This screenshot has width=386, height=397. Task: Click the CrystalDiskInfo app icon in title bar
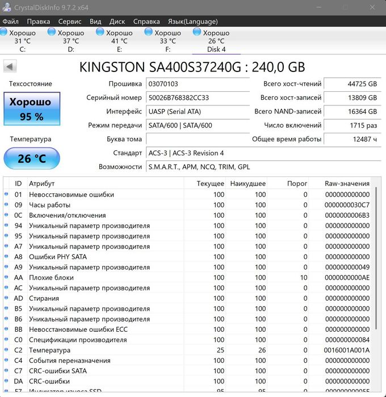(x=6, y=7)
